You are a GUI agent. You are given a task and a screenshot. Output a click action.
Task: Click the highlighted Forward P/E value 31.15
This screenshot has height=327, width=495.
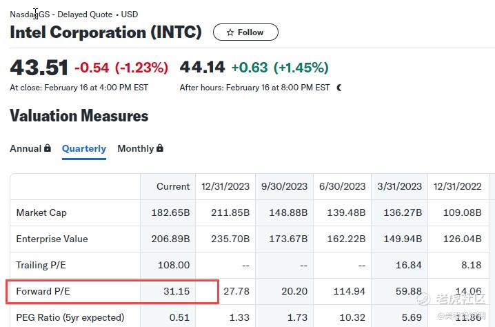pos(176,291)
